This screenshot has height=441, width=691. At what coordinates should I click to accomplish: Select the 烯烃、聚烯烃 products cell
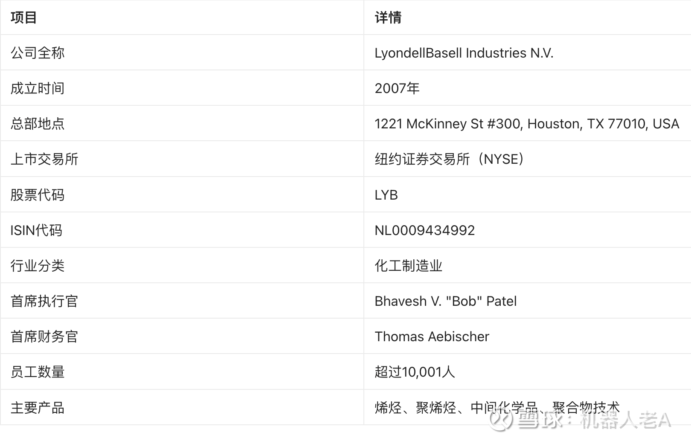pyautogui.click(x=497, y=408)
